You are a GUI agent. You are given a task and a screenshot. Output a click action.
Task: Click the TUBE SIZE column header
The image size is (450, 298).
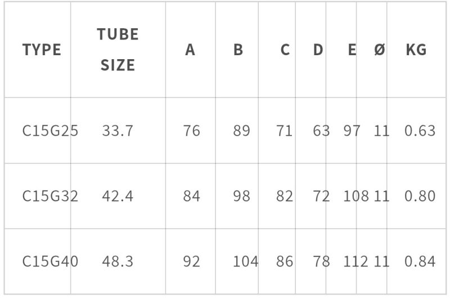pos(118,50)
